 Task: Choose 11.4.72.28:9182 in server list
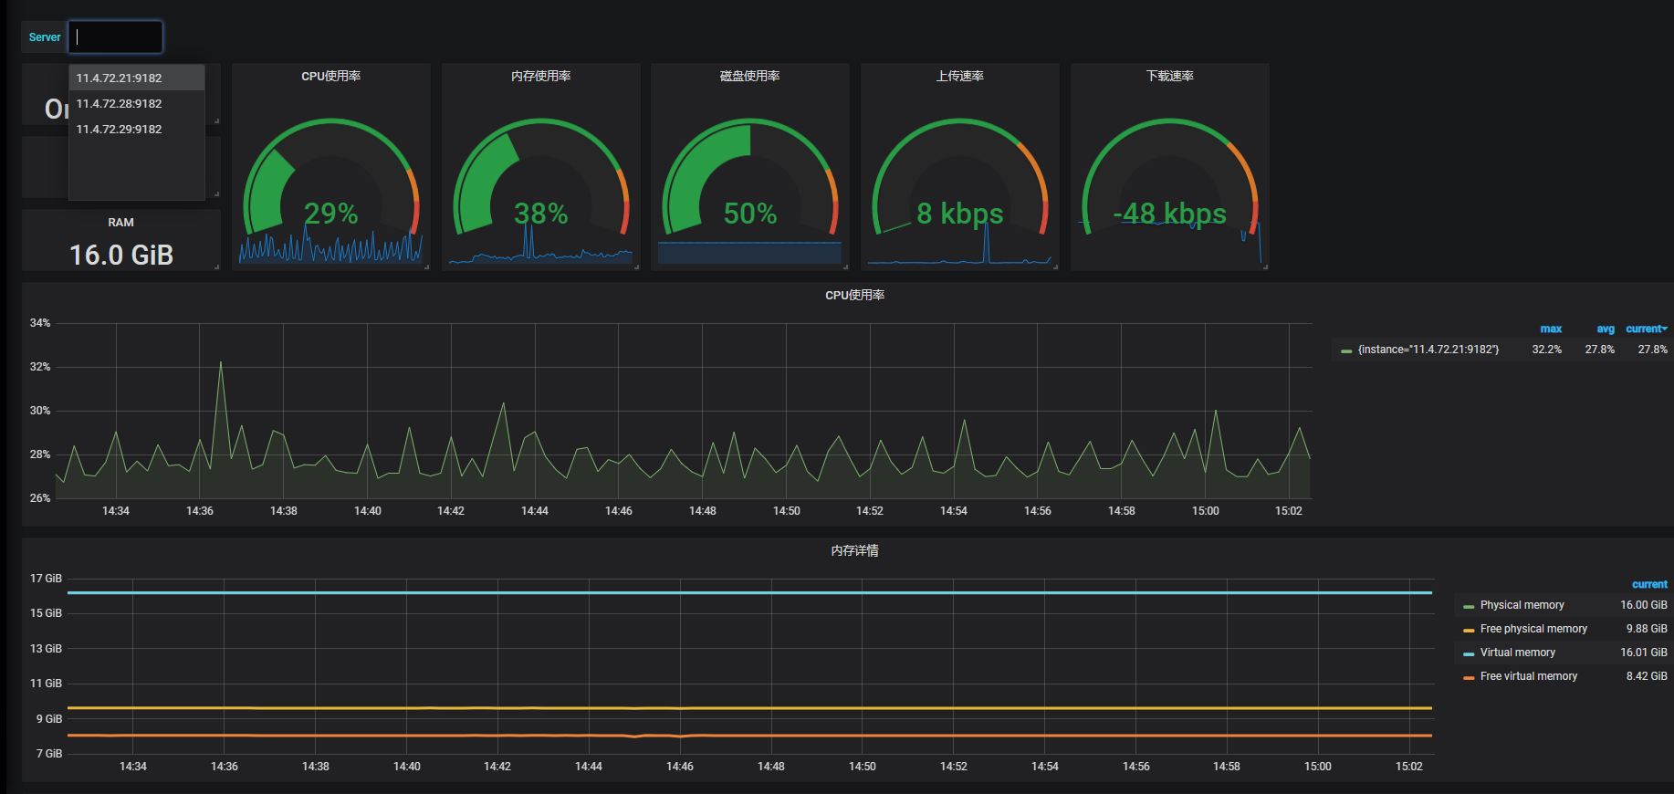click(137, 103)
